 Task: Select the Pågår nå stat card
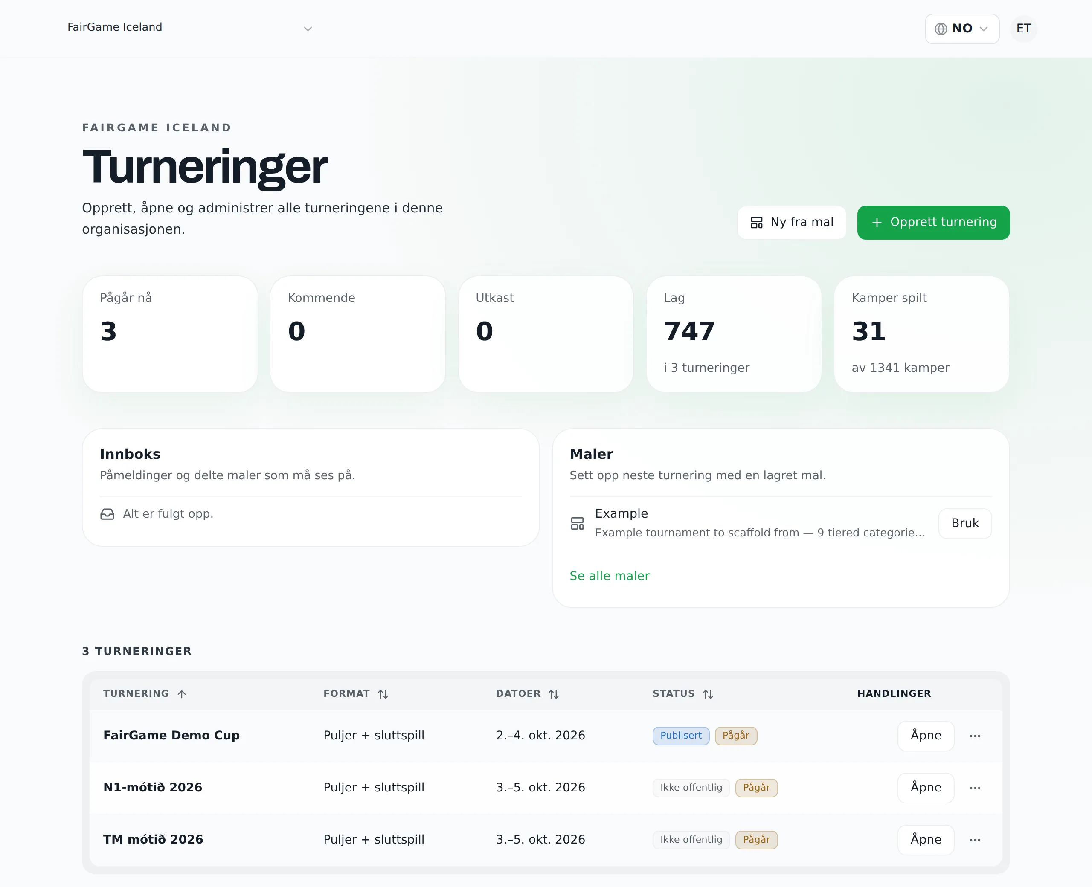(170, 334)
